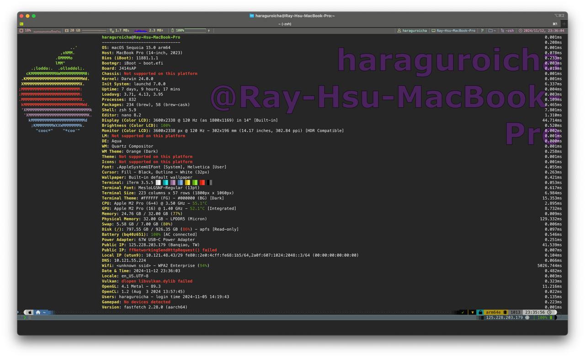The width and height of the screenshot is (585, 358).
Task: Click the cyan terminal color swatch
Action: [165, 182]
